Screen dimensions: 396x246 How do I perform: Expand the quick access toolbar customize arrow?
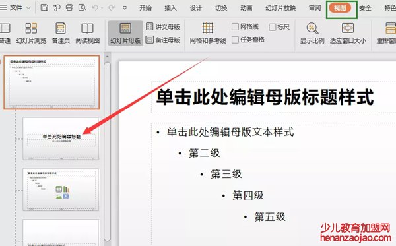[125, 8]
